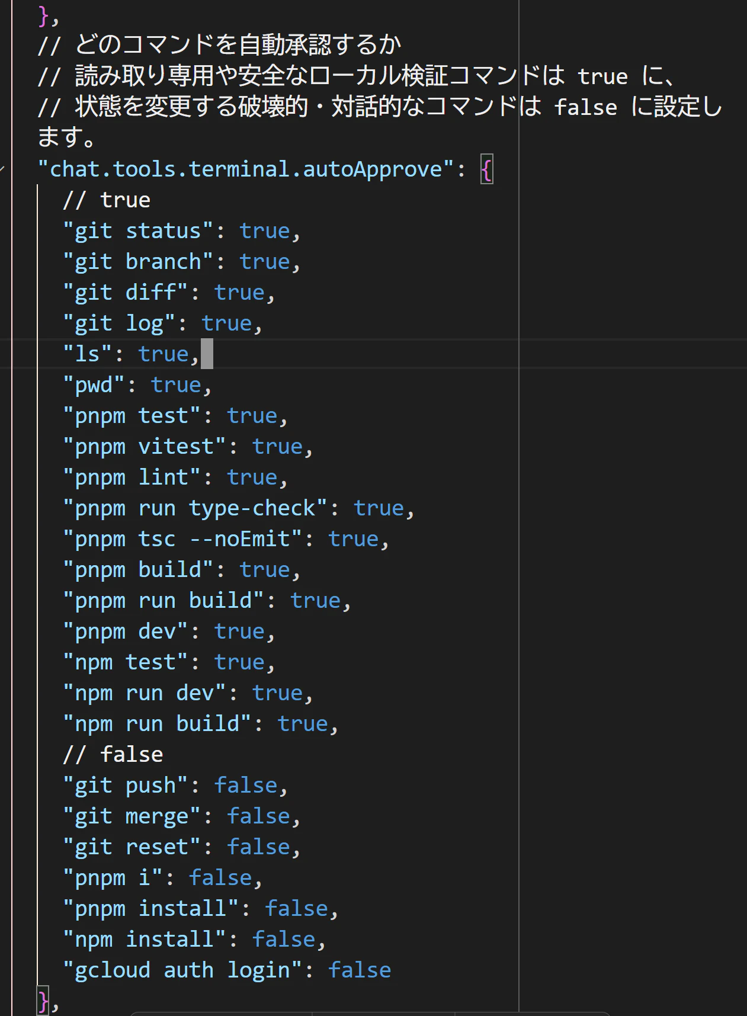Click the false value for "git push"
Image resolution: width=747 pixels, height=1016 pixels.
point(245,786)
